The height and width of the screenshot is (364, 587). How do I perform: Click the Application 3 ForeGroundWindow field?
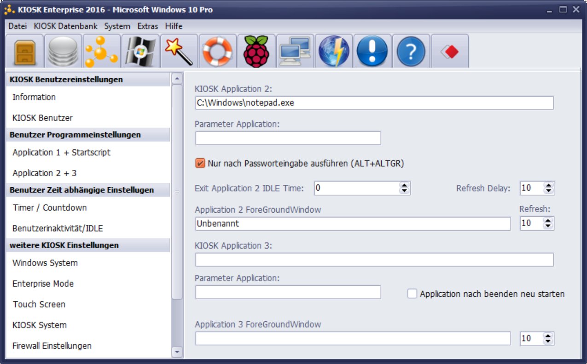tap(353, 339)
